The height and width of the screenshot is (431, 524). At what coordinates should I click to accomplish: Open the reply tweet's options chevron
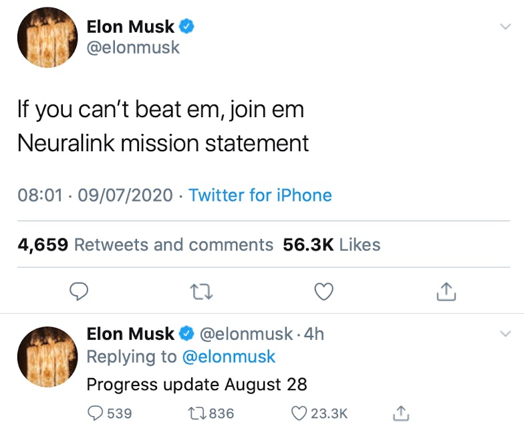(505, 333)
